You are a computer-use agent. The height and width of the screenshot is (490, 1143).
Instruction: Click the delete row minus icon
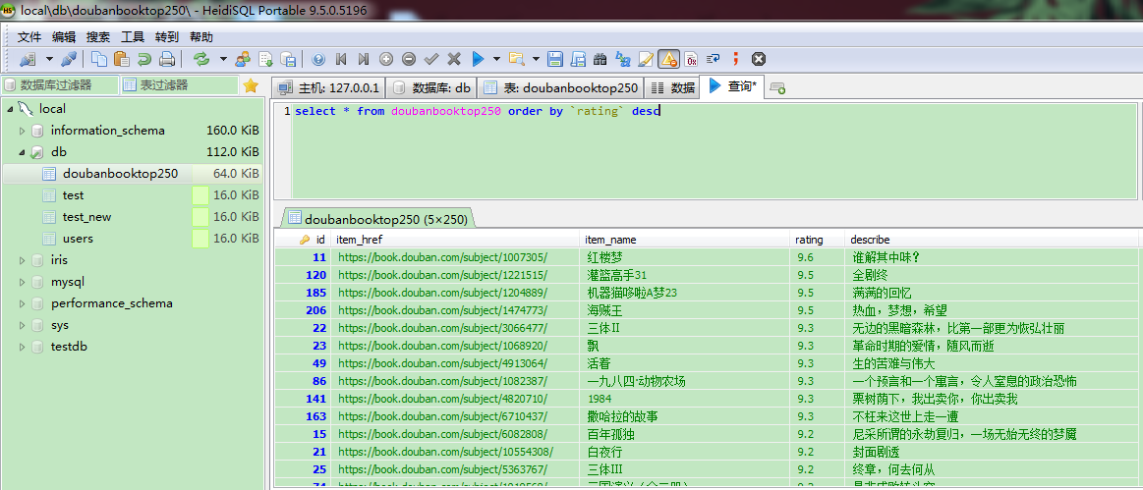409,59
